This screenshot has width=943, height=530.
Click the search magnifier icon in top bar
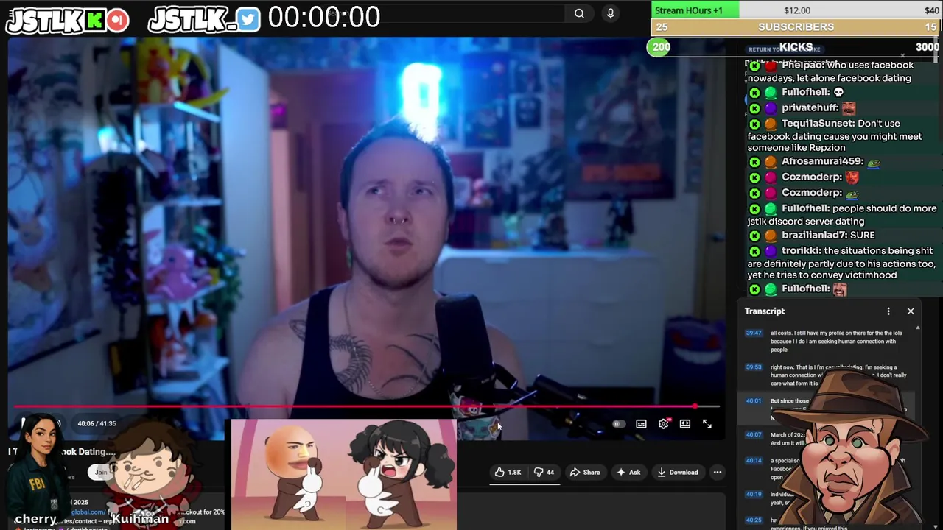click(579, 13)
